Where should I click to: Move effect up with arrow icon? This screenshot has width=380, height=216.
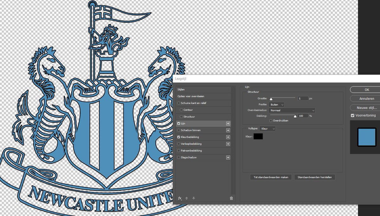187,198
